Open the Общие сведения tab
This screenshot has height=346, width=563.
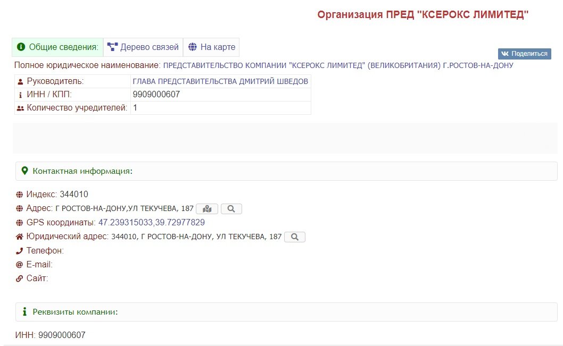pos(57,47)
